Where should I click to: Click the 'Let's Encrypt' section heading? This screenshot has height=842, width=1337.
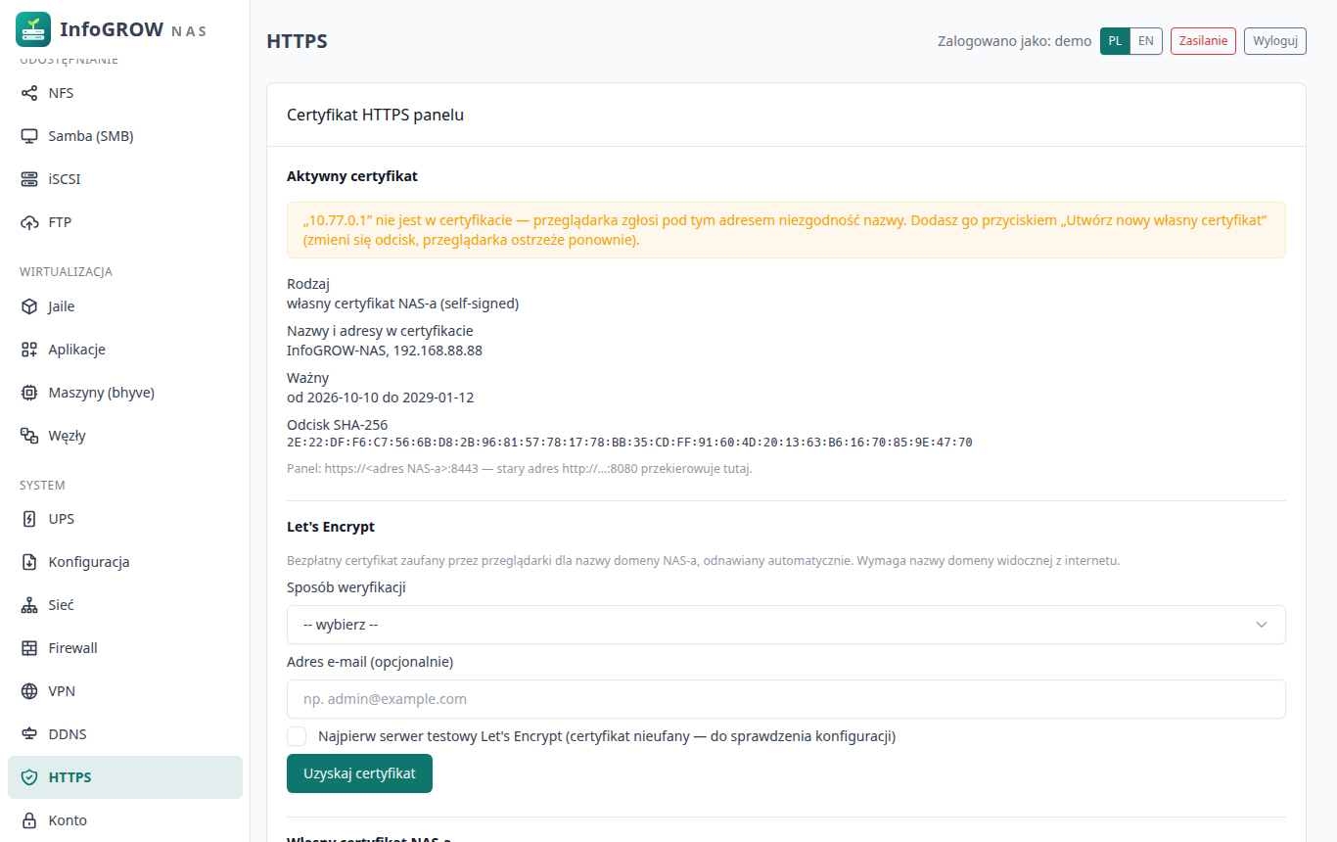click(x=331, y=527)
